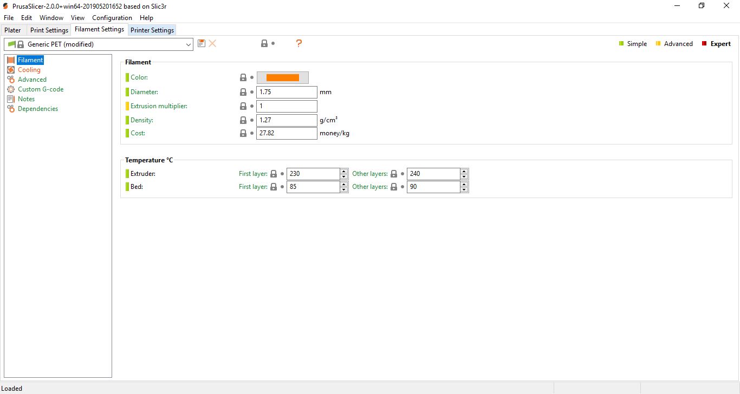Click the Extruder First layer temperature field
The width and height of the screenshot is (740, 394).
pyautogui.click(x=313, y=174)
